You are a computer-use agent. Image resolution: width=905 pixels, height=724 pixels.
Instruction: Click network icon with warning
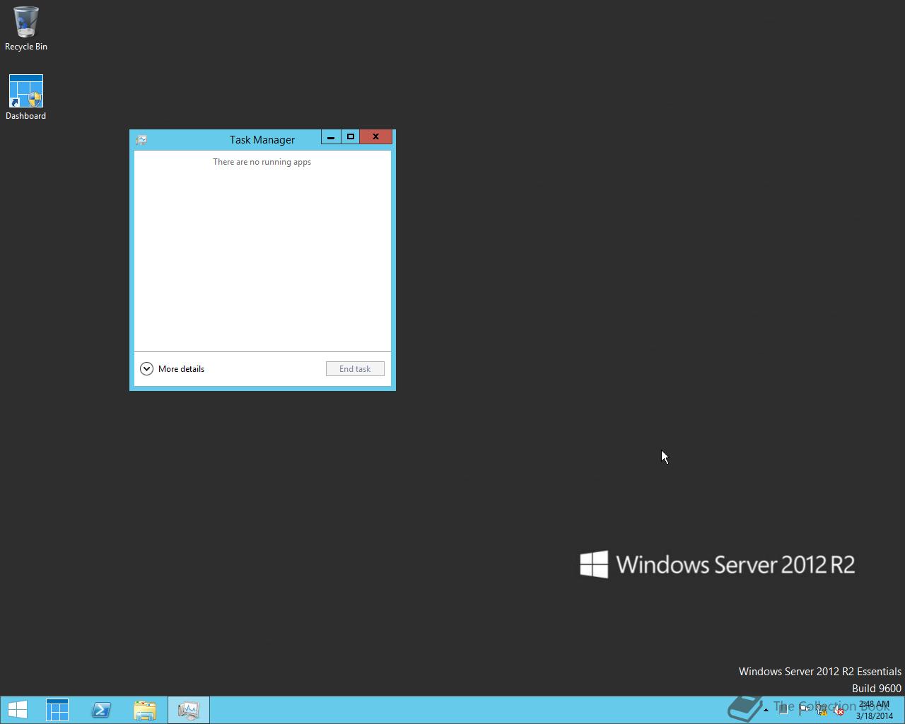822,710
